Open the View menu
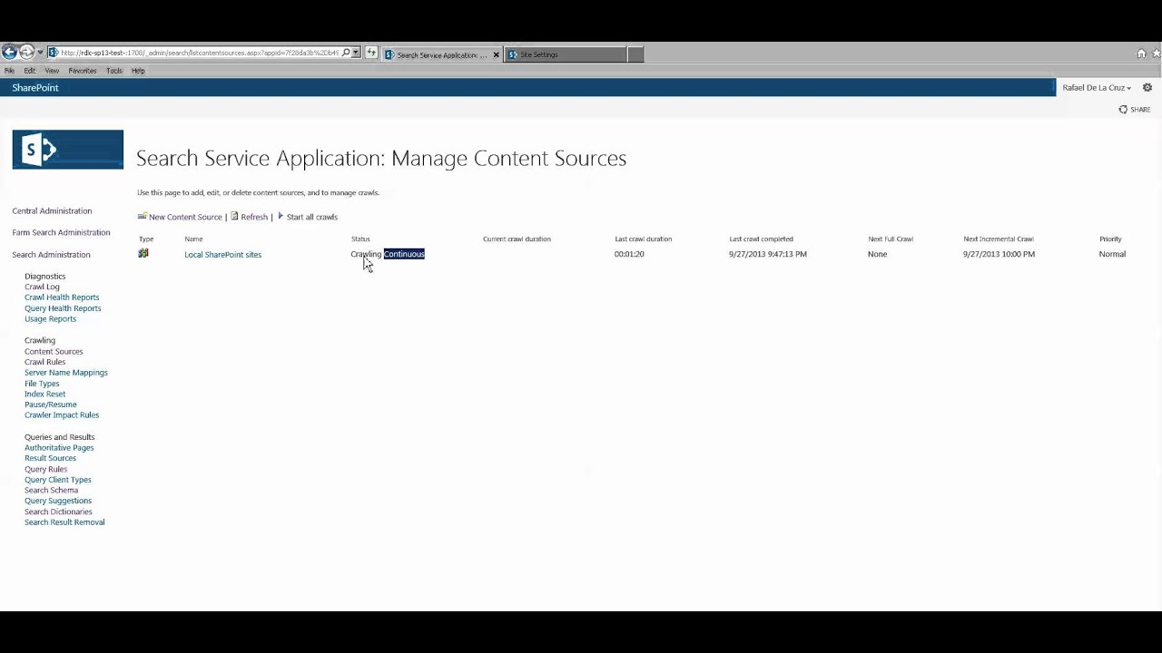 (x=52, y=71)
